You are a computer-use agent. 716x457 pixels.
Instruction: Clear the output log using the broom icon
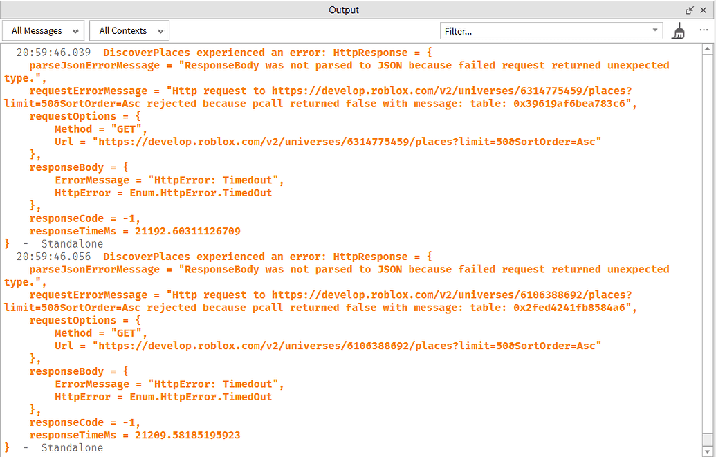[678, 30]
